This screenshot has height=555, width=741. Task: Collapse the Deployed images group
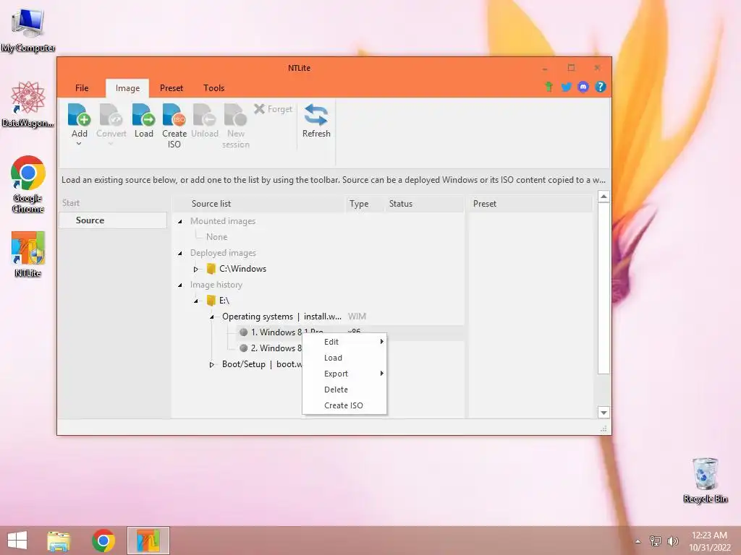click(180, 254)
